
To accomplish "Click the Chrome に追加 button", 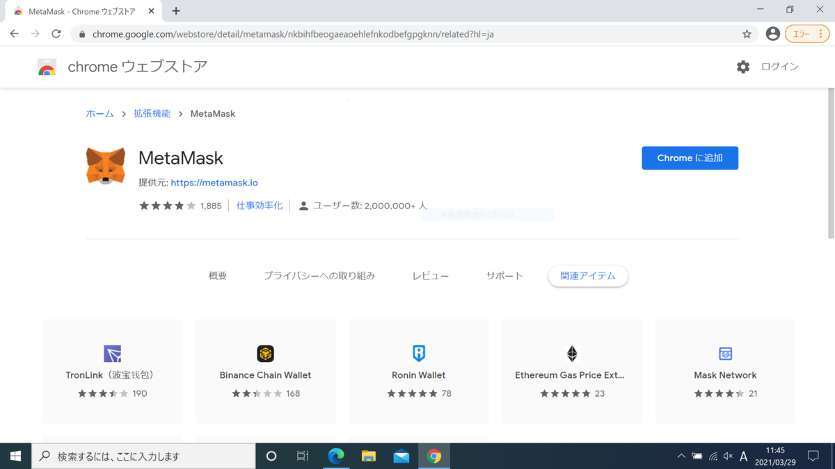I will pos(690,158).
